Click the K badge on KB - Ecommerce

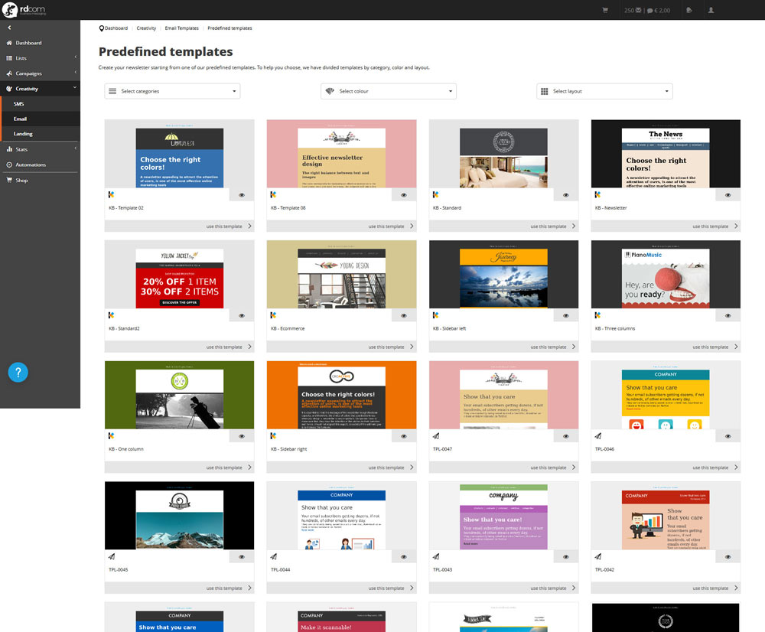[274, 315]
